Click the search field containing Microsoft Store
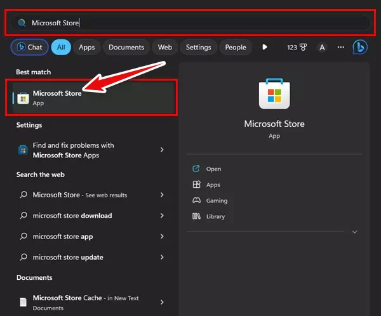Image resolution: width=381 pixels, height=316 pixels. [x=190, y=23]
